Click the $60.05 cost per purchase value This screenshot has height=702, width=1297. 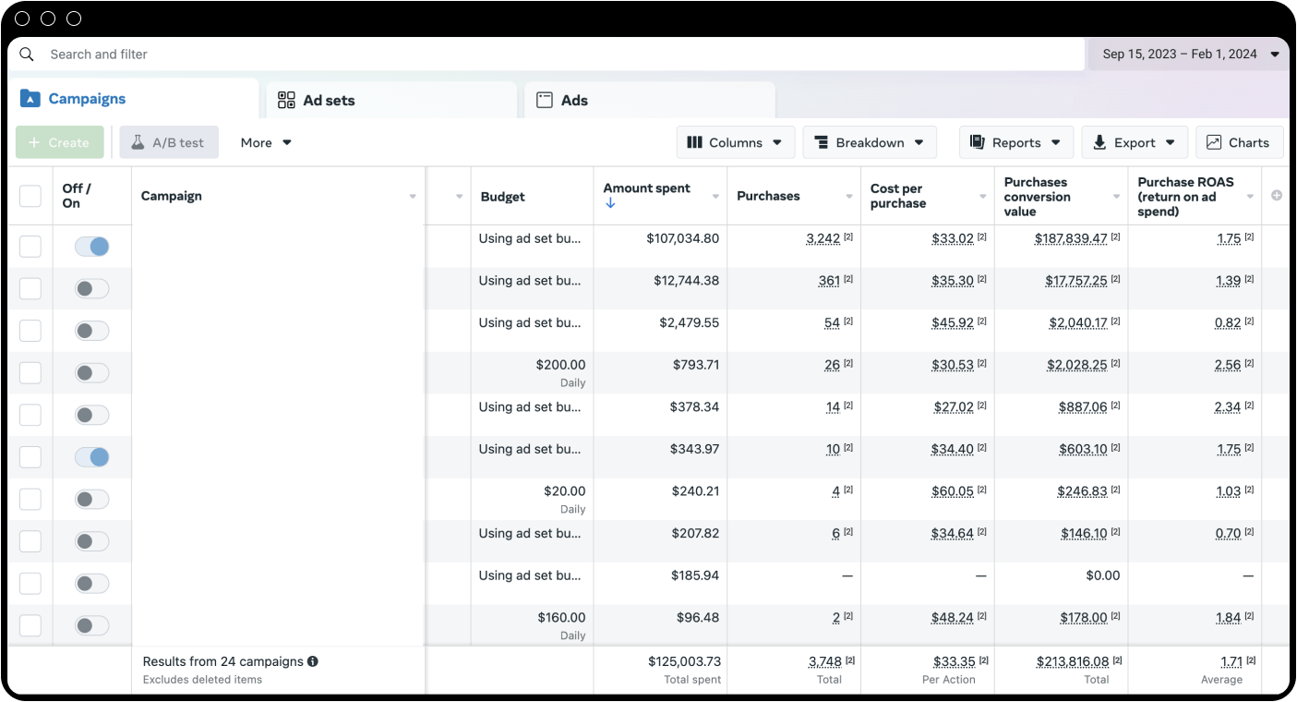click(x=953, y=491)
